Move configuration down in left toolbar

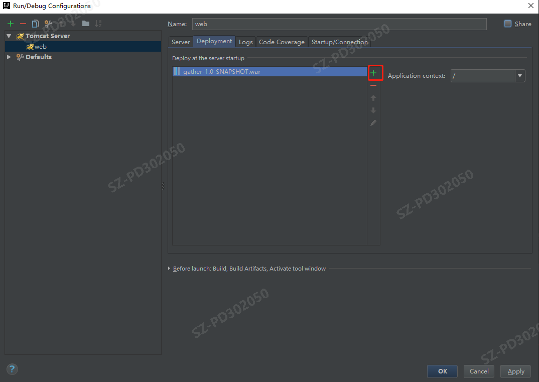click(73, 24)
